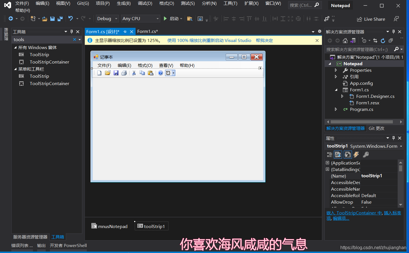The image size is (409, 253).
Task: Click the Pending Changes Filter clock icon
Action: coord(364,41)
